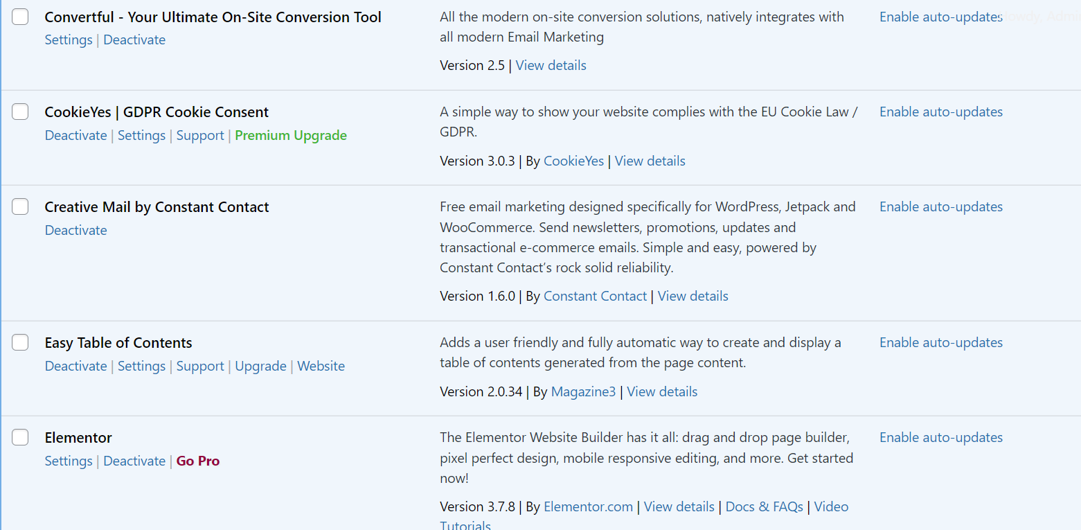This screenshot has height=530, width=1081.
Task: Click Upgrade for Easy Table of Contents
Action: tap(260, 366)
